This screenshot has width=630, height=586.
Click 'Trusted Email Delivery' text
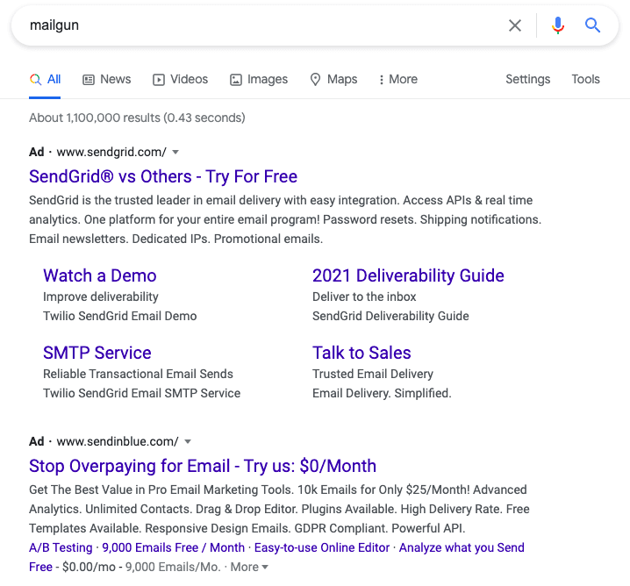click(372, 374)
